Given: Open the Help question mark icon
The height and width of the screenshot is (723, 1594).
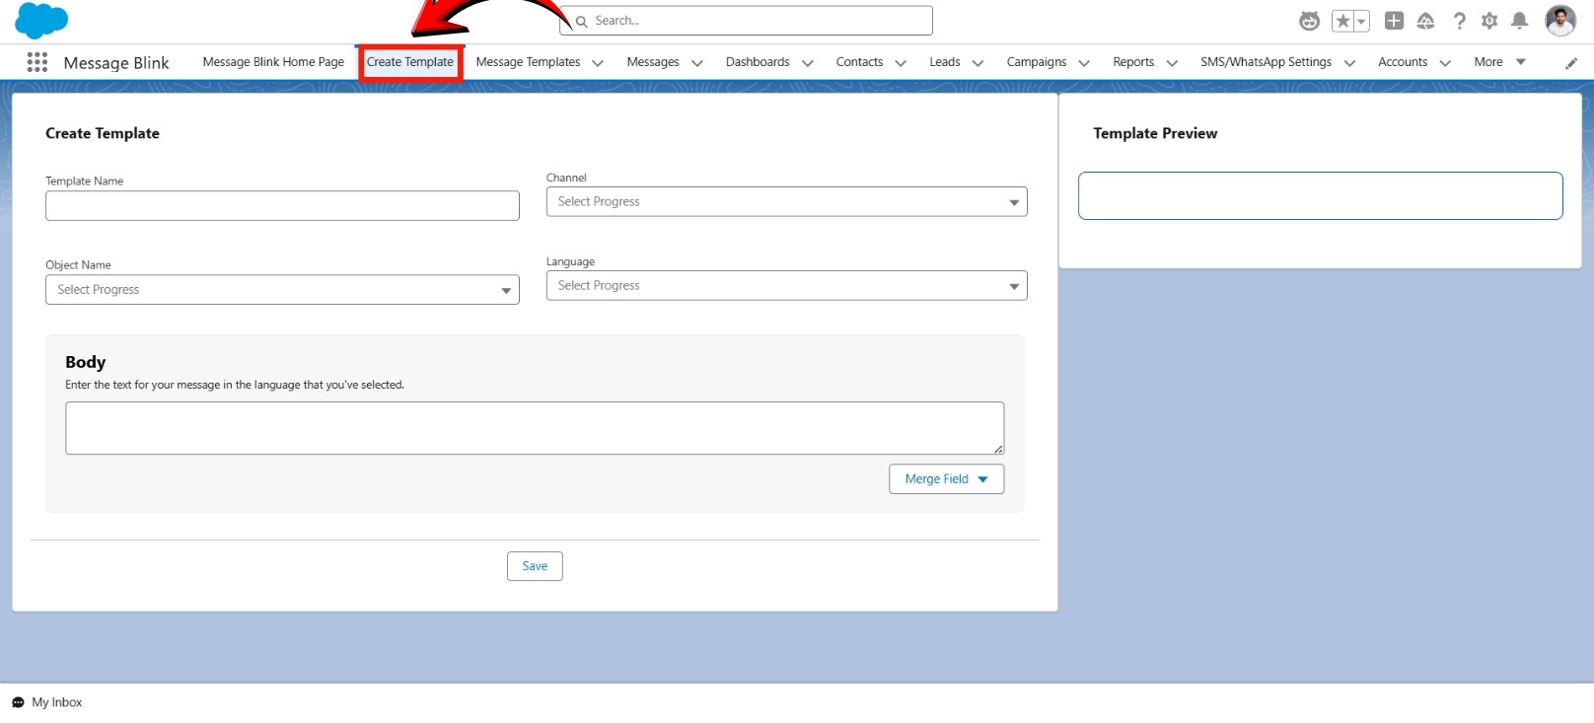Looking at the screenshot, I should pos(1460,21).
